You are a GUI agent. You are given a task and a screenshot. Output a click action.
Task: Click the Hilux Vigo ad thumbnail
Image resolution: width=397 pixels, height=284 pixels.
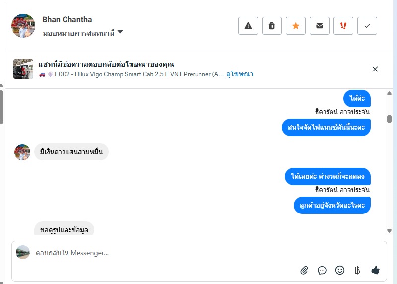[x=23, y=69]
